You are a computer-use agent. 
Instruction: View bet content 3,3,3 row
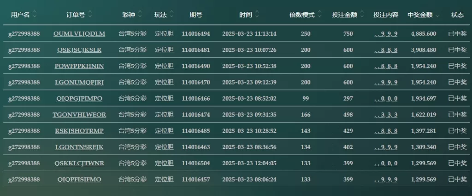386,115
